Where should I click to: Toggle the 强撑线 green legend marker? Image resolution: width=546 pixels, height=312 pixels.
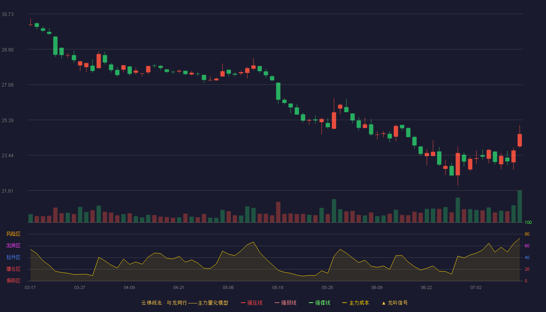pos(311,303)
